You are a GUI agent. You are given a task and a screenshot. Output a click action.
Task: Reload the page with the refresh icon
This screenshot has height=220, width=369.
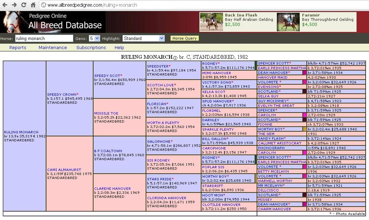click(x=24, y=5)
